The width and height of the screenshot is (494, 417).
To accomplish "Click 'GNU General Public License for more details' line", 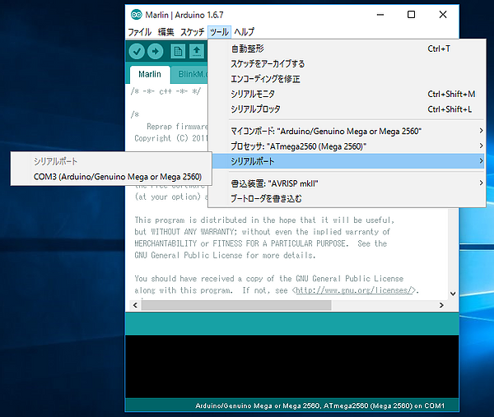I will point(225,255).
